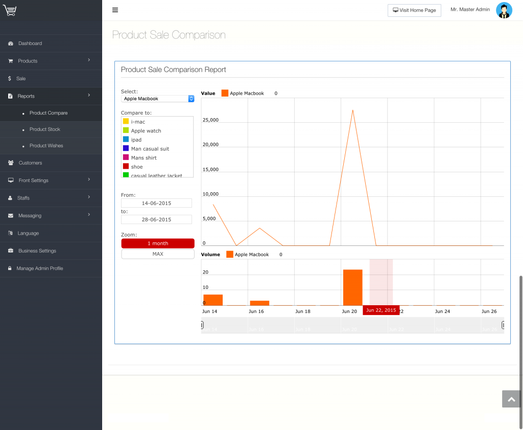Expand the Products submenu chevron
The image size is (523, 430).
(89, 60)
